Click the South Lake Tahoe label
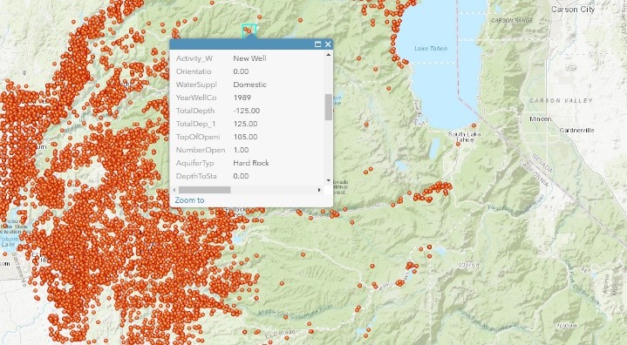Image resolution: width=627 pixels, height=345 pixels. coord(464,137)
